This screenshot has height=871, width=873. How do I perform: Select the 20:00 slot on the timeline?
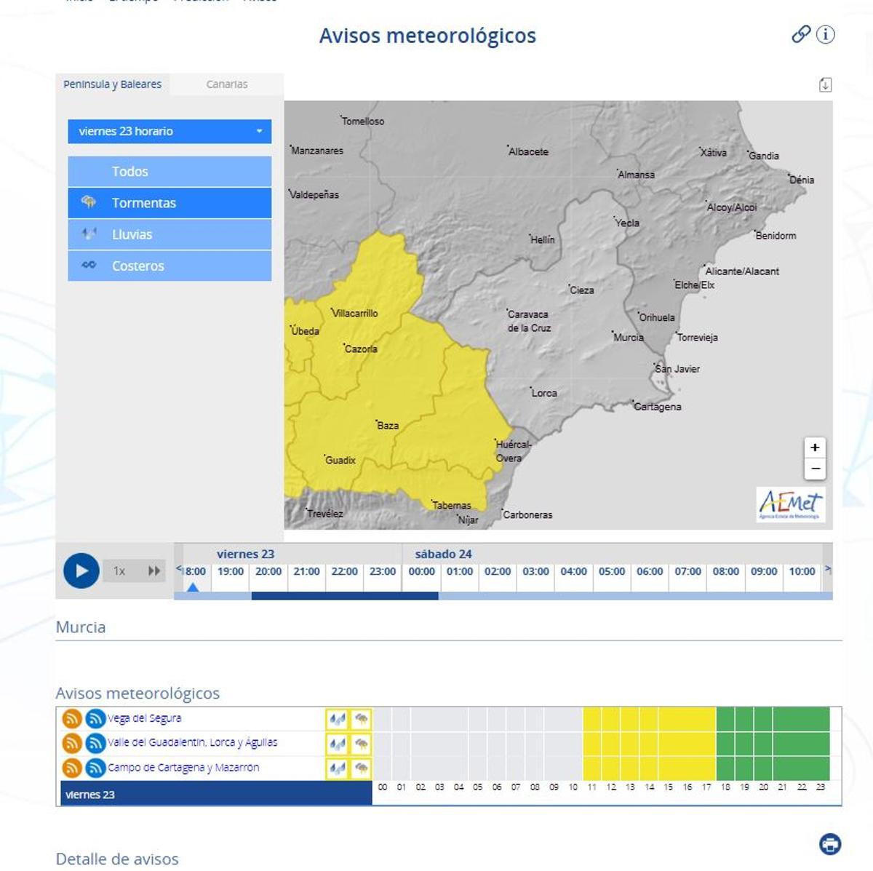click(268, 572)
